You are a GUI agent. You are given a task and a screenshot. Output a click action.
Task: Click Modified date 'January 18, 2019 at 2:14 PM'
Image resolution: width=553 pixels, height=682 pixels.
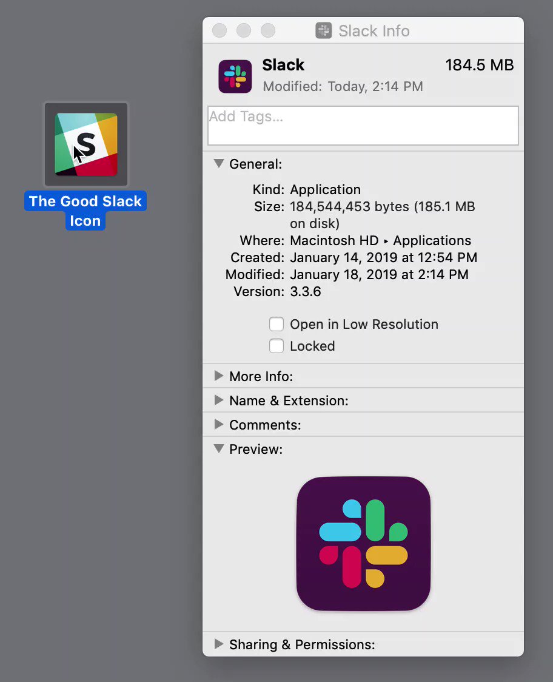click(x=379, y=274)
